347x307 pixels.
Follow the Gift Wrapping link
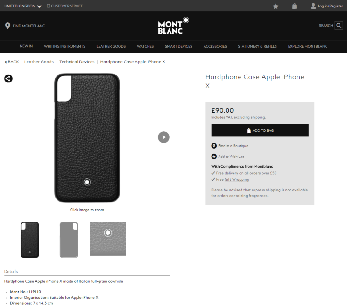[236, 179]
